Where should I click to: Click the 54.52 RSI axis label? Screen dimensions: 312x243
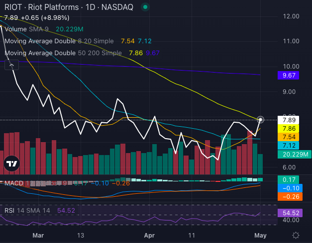click(x=290, y=213)
